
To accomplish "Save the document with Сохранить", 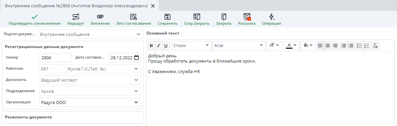I will [168, 19].
